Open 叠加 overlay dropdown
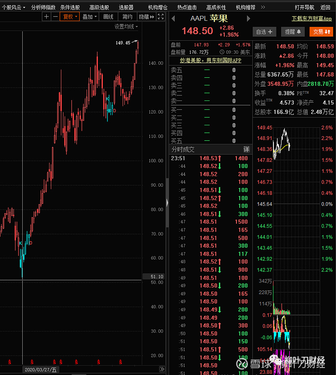Screen dimensions: 336x375 [89, 17]
